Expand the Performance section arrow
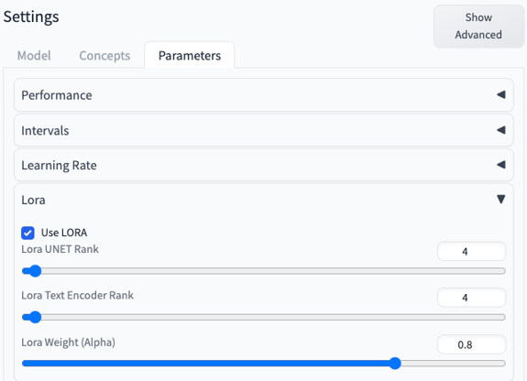The width and height of the screenshot is (527, 381). [x=500, y=94]
